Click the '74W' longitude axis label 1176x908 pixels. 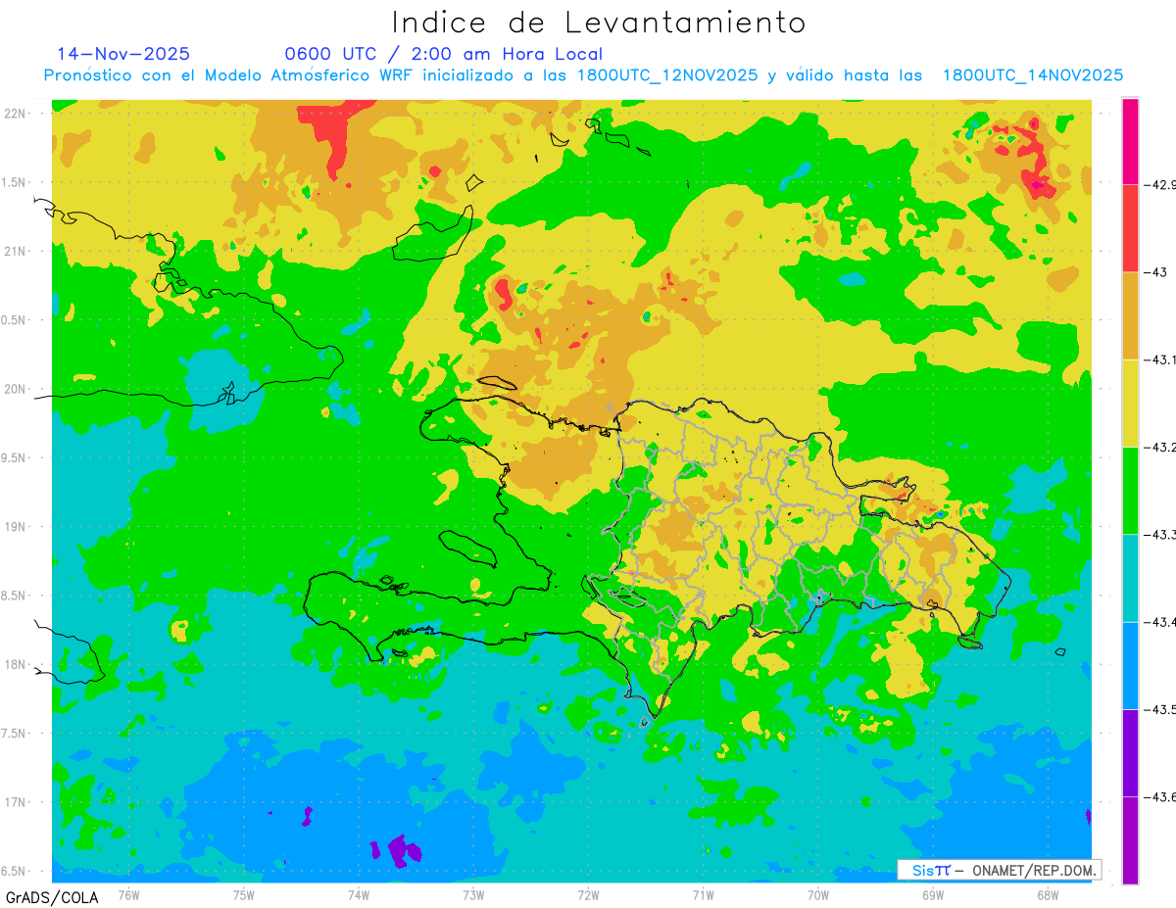(359, 894)
